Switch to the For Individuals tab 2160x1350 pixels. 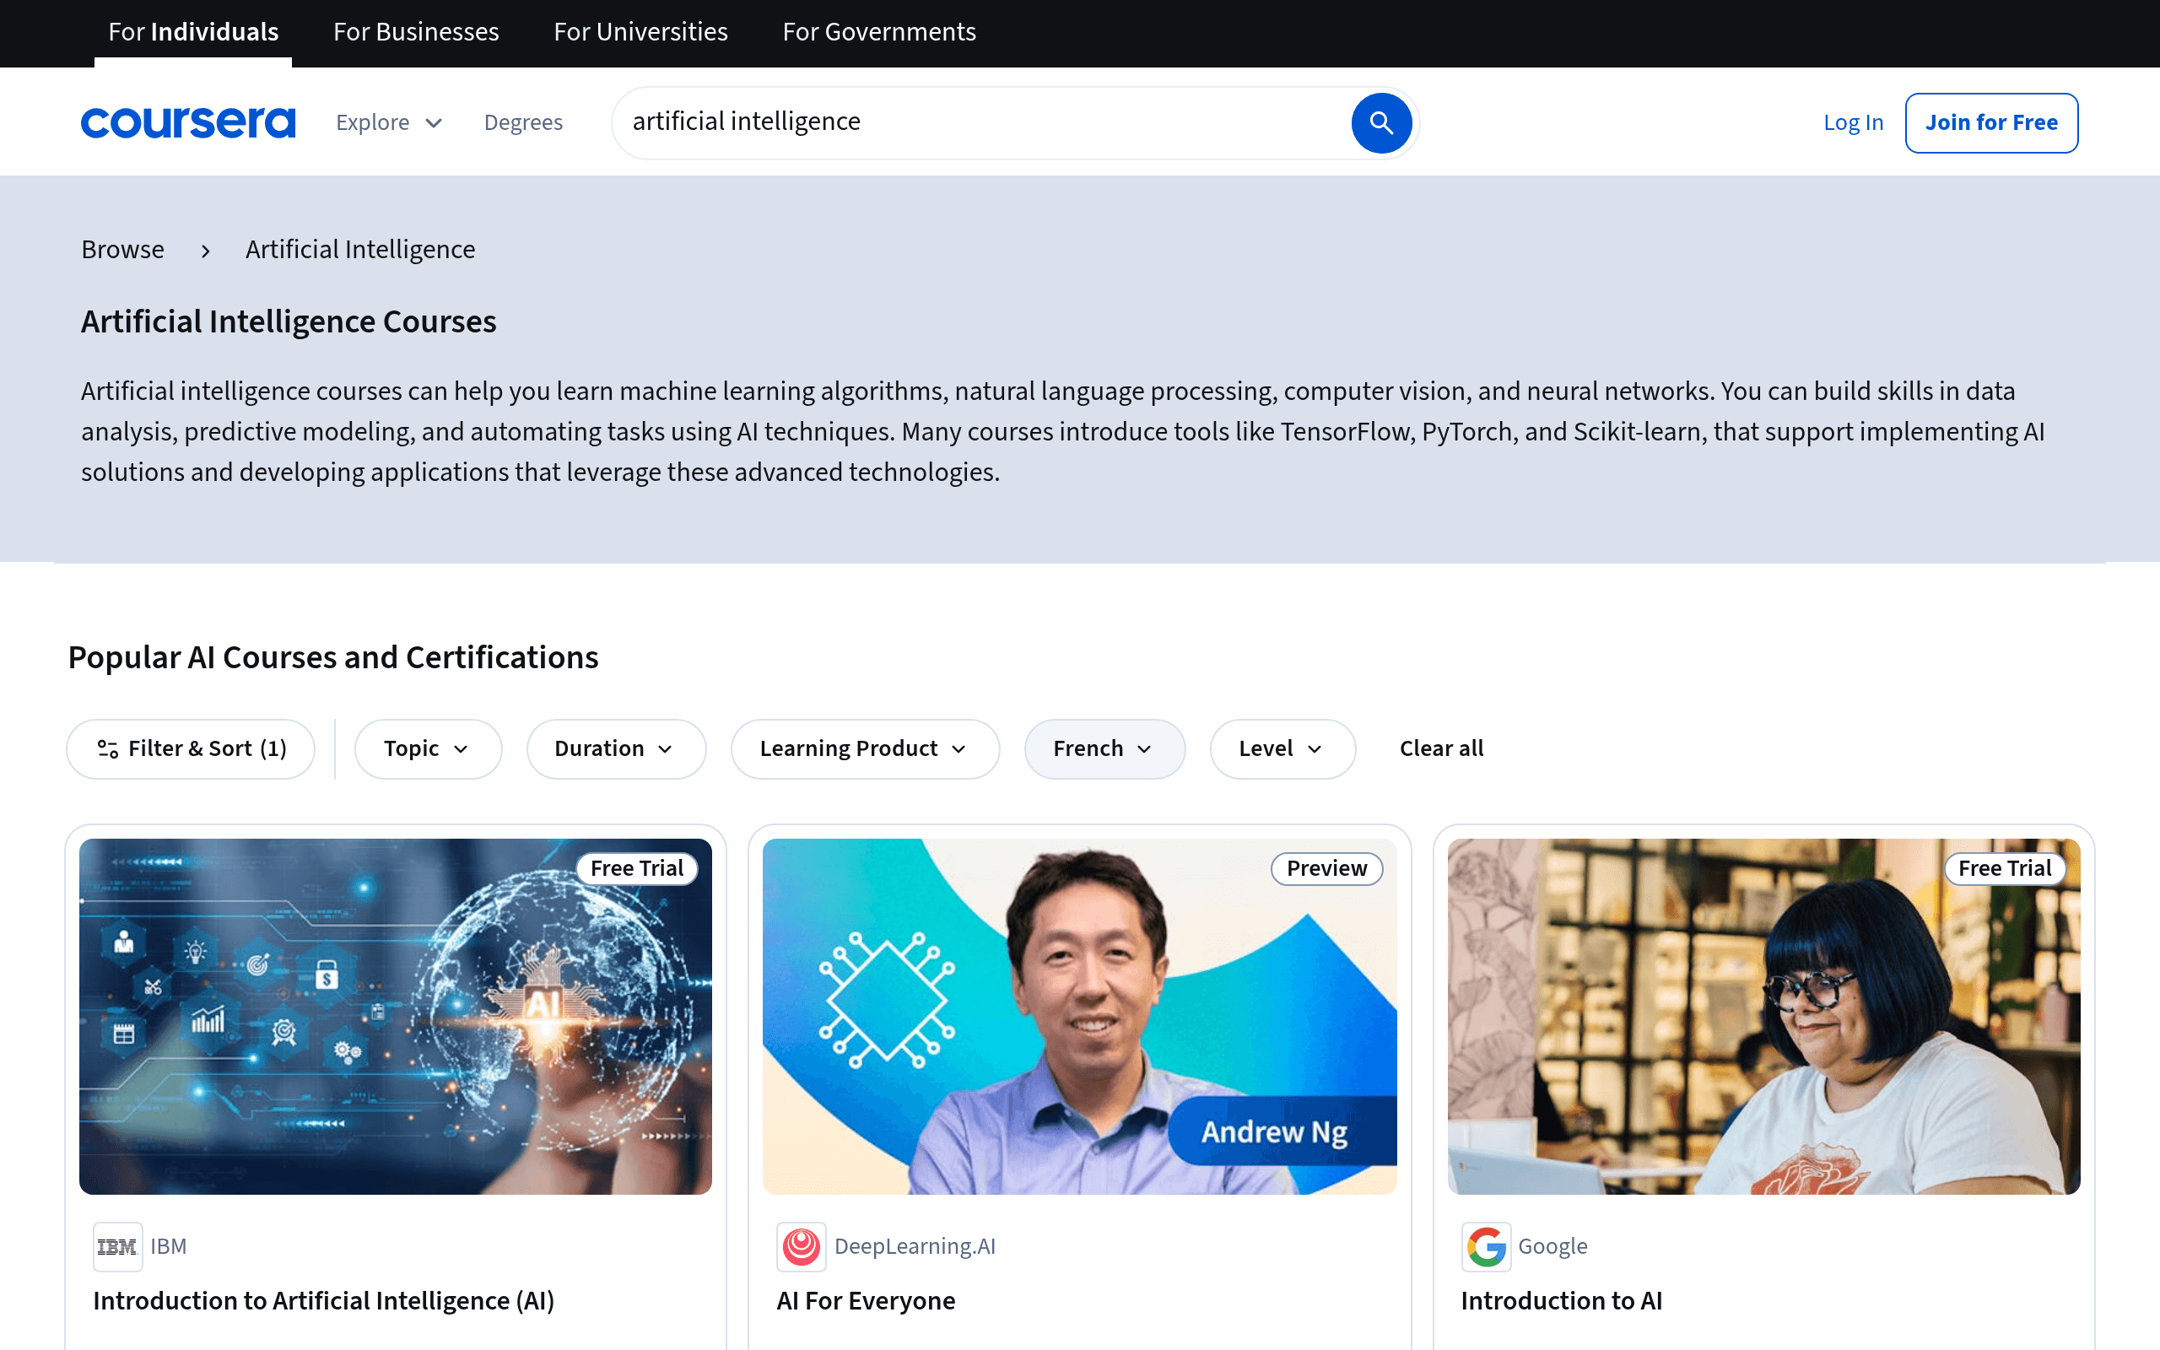(x=192, y=32)
